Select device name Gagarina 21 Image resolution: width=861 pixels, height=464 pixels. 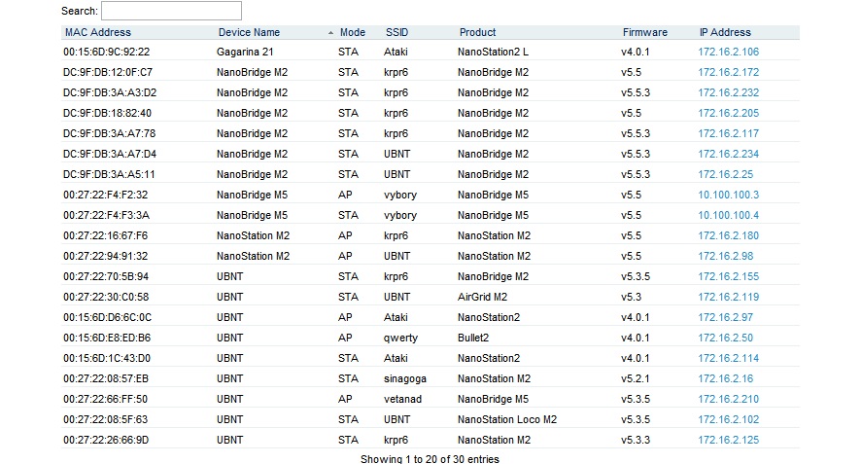pos(245,52)
